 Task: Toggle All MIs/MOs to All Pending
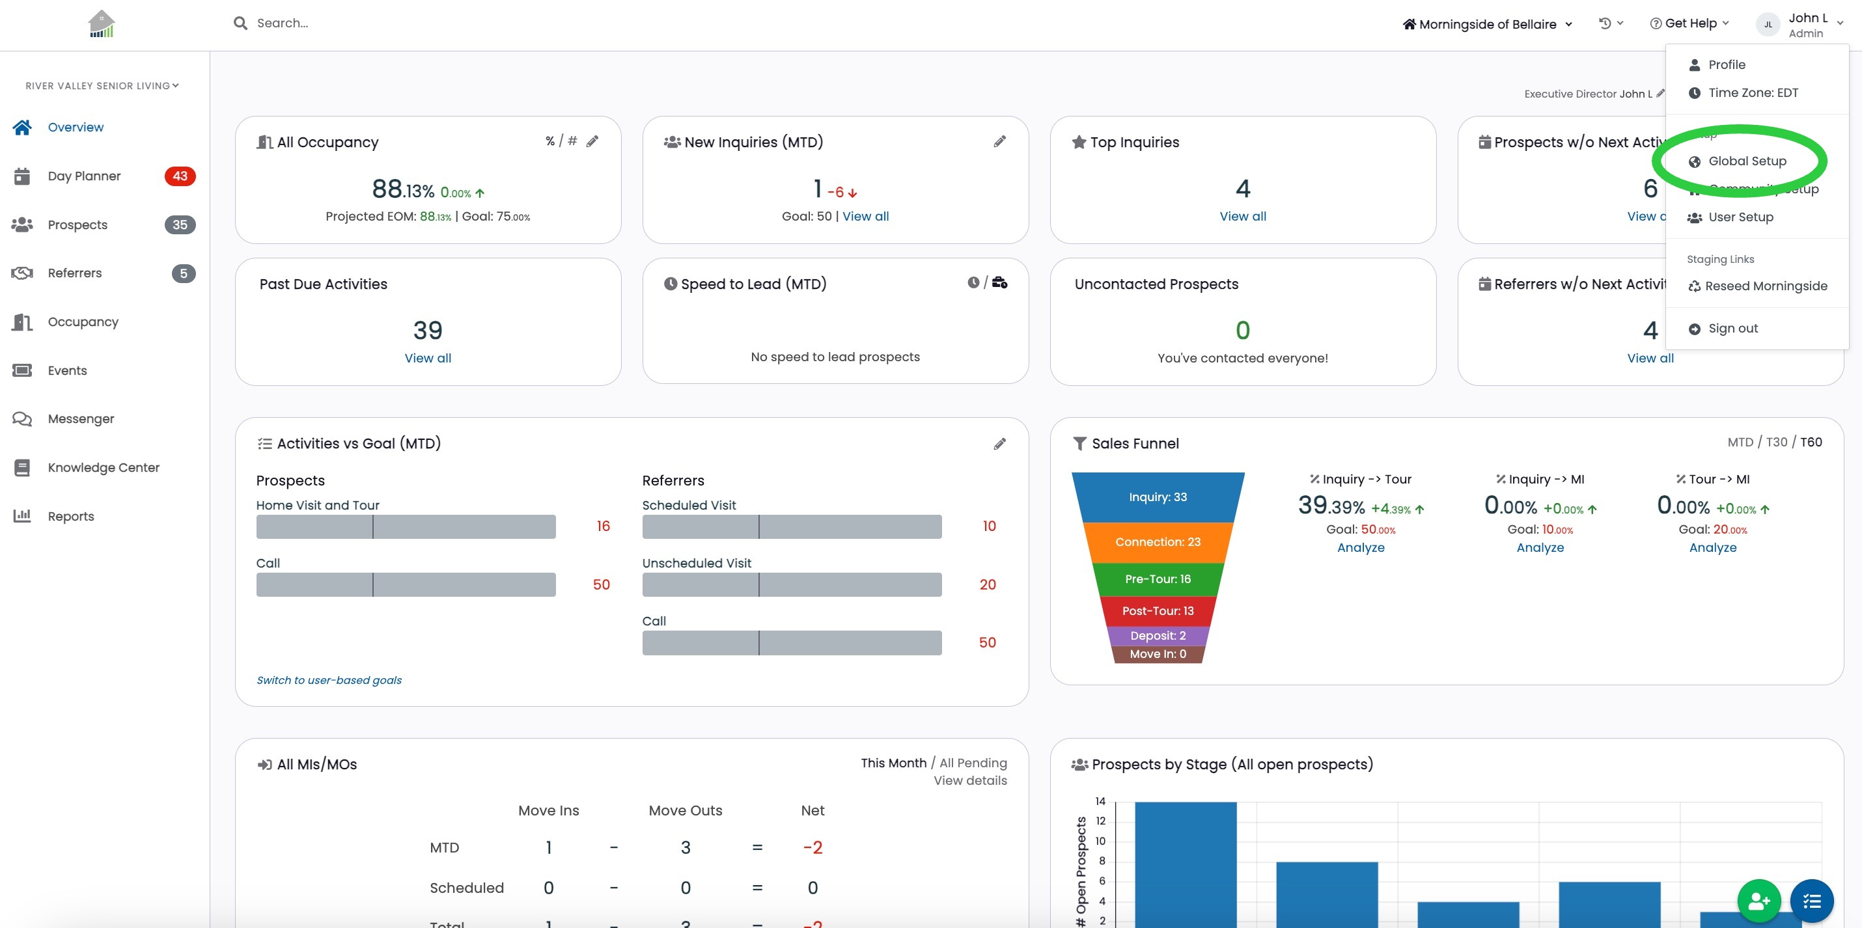[x=972, y=763]
